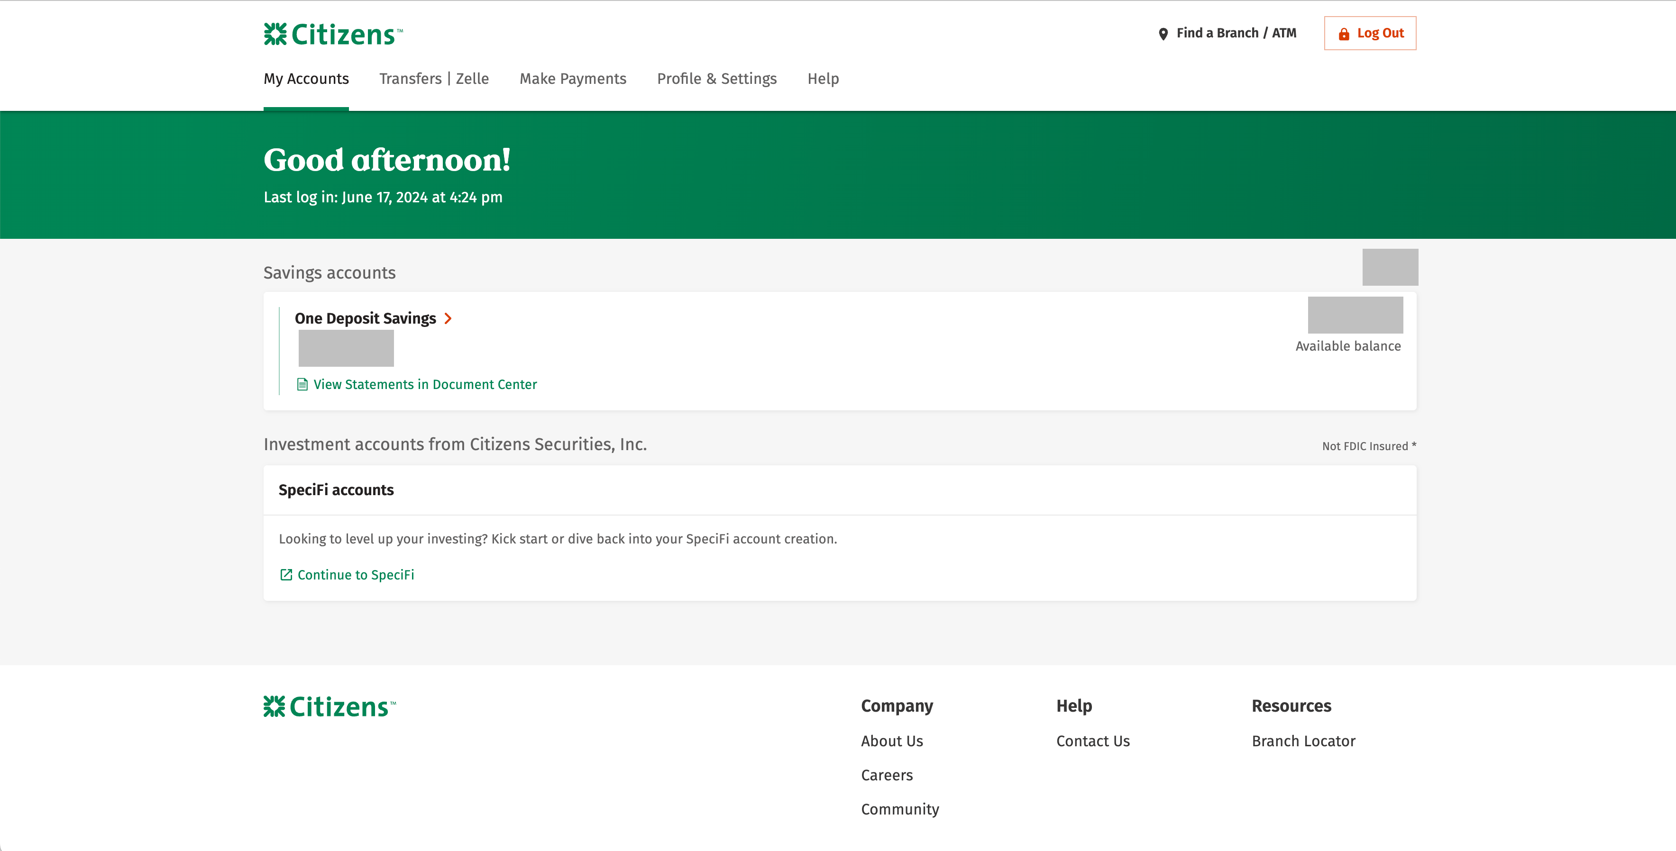Image resolution: width=1676 pixels, height=851 pixels.
Task: Open Transfers | Zelle menu
Action: (x=434, y=79)
